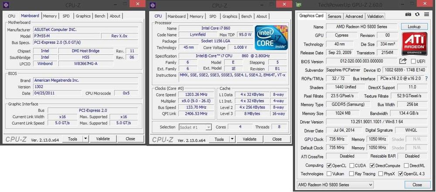Image resolution: width=436 pixels, height=192 pixels.
Task: Open Tools dropdown arrow in Mainboard CPU-Z window
Action: click(x=85, y=139)
